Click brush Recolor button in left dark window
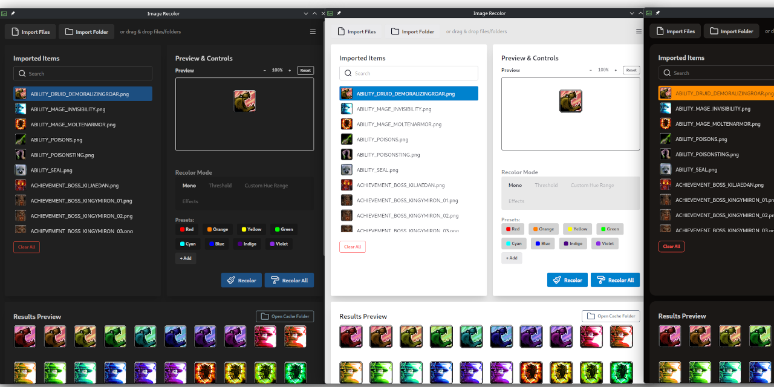Viewport: 774px width, 387px height. coord(241,280)
